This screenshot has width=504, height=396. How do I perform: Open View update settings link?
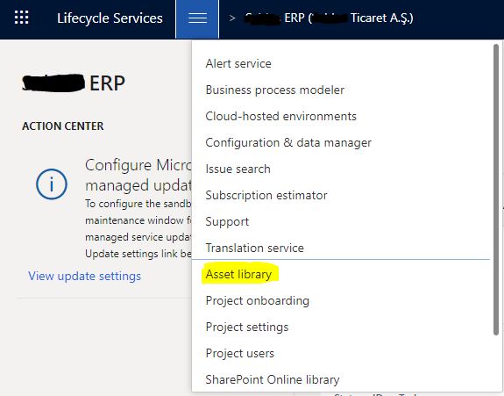click(84, 276)
